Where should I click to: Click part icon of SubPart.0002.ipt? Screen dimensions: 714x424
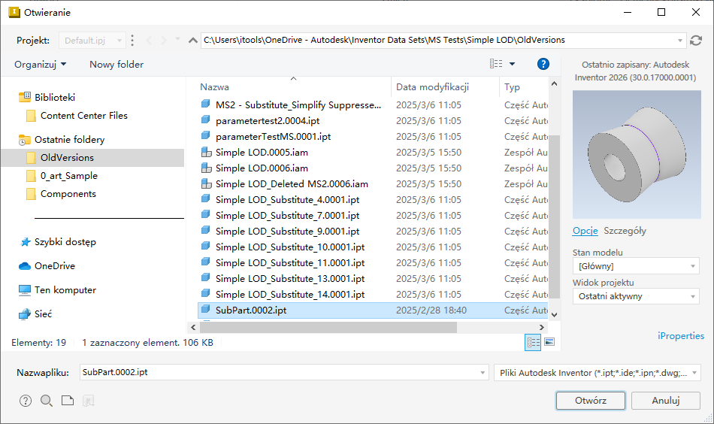pyautogui.click(x=206, y=310)
